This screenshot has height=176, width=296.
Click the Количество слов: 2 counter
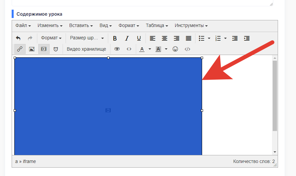click(x=254, y=161)
